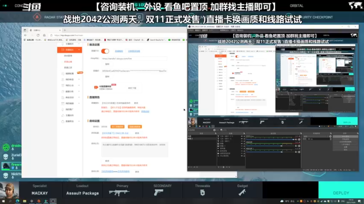The width and height of the screenshot is (364, 204).
Task: Click 前往下载 button beside Douyu companion app
Action: pyautogui.click(x=132, y=88)
